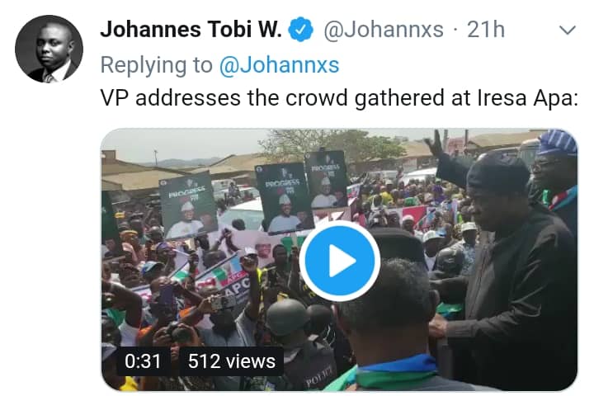Play the video with the blue play button

339,261
